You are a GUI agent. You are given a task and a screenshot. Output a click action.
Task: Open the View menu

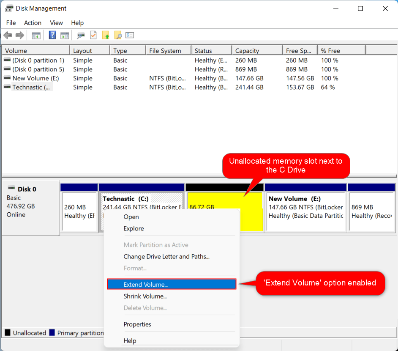pos(56,23)
